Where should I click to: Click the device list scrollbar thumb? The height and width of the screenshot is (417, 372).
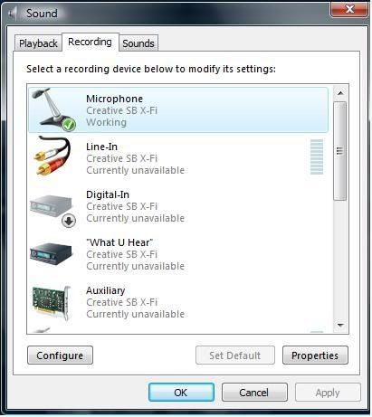[340, 151]
